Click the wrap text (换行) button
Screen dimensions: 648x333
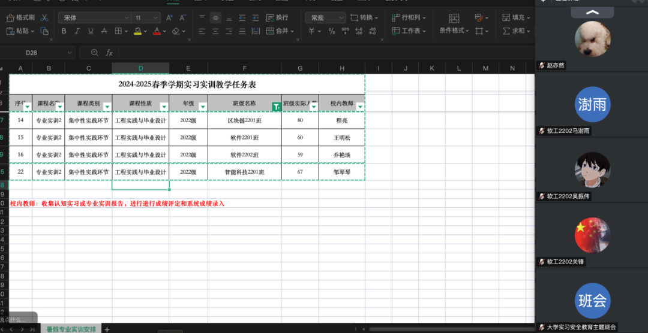277,18
